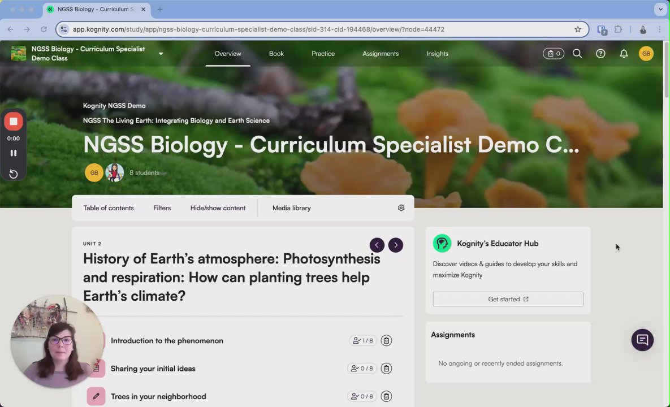Image resolution: width=670 pixels, height=407 pixels.
Task: Open Hide/show content
Action: click(x=218, y=208)
